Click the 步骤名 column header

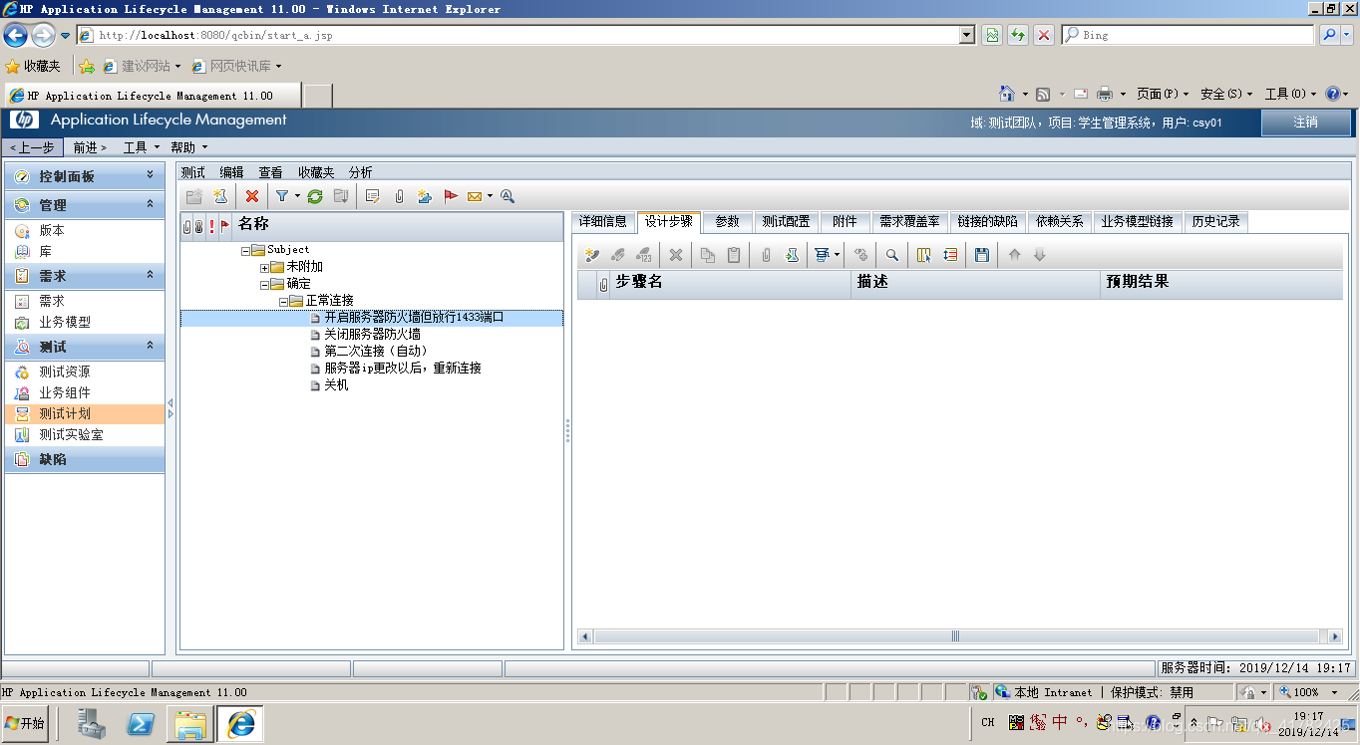[731, 283]
